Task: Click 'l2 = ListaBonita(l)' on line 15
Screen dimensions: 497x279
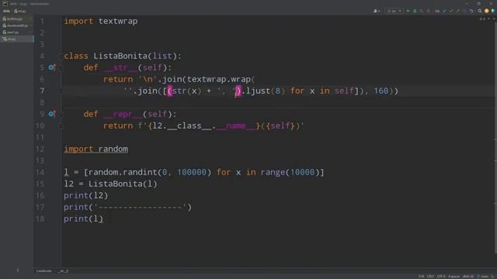Action: pos(110,184)
